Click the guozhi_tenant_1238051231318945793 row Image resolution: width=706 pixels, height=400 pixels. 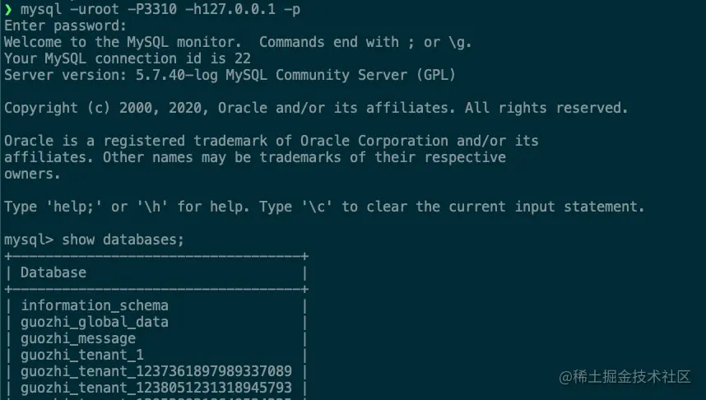click(x=156, y=388)
